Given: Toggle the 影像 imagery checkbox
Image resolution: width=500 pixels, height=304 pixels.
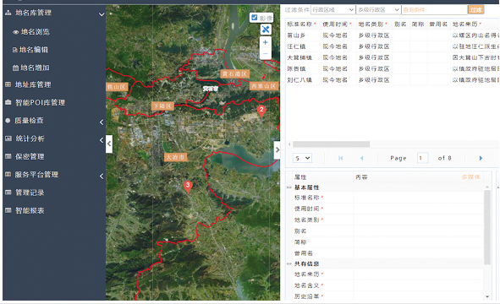Looking at the screenshot, I should pyautogui.click(x=255, y=18).
